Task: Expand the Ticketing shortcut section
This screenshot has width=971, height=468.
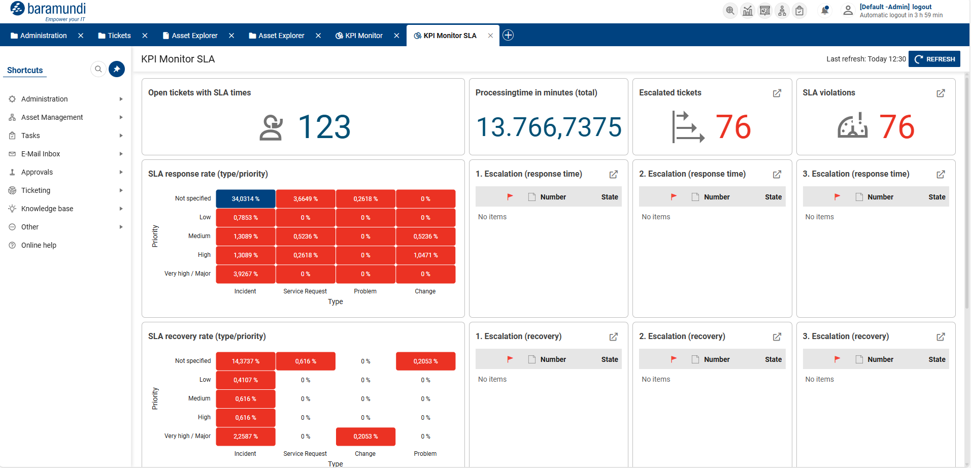Action: pos(121,190)
